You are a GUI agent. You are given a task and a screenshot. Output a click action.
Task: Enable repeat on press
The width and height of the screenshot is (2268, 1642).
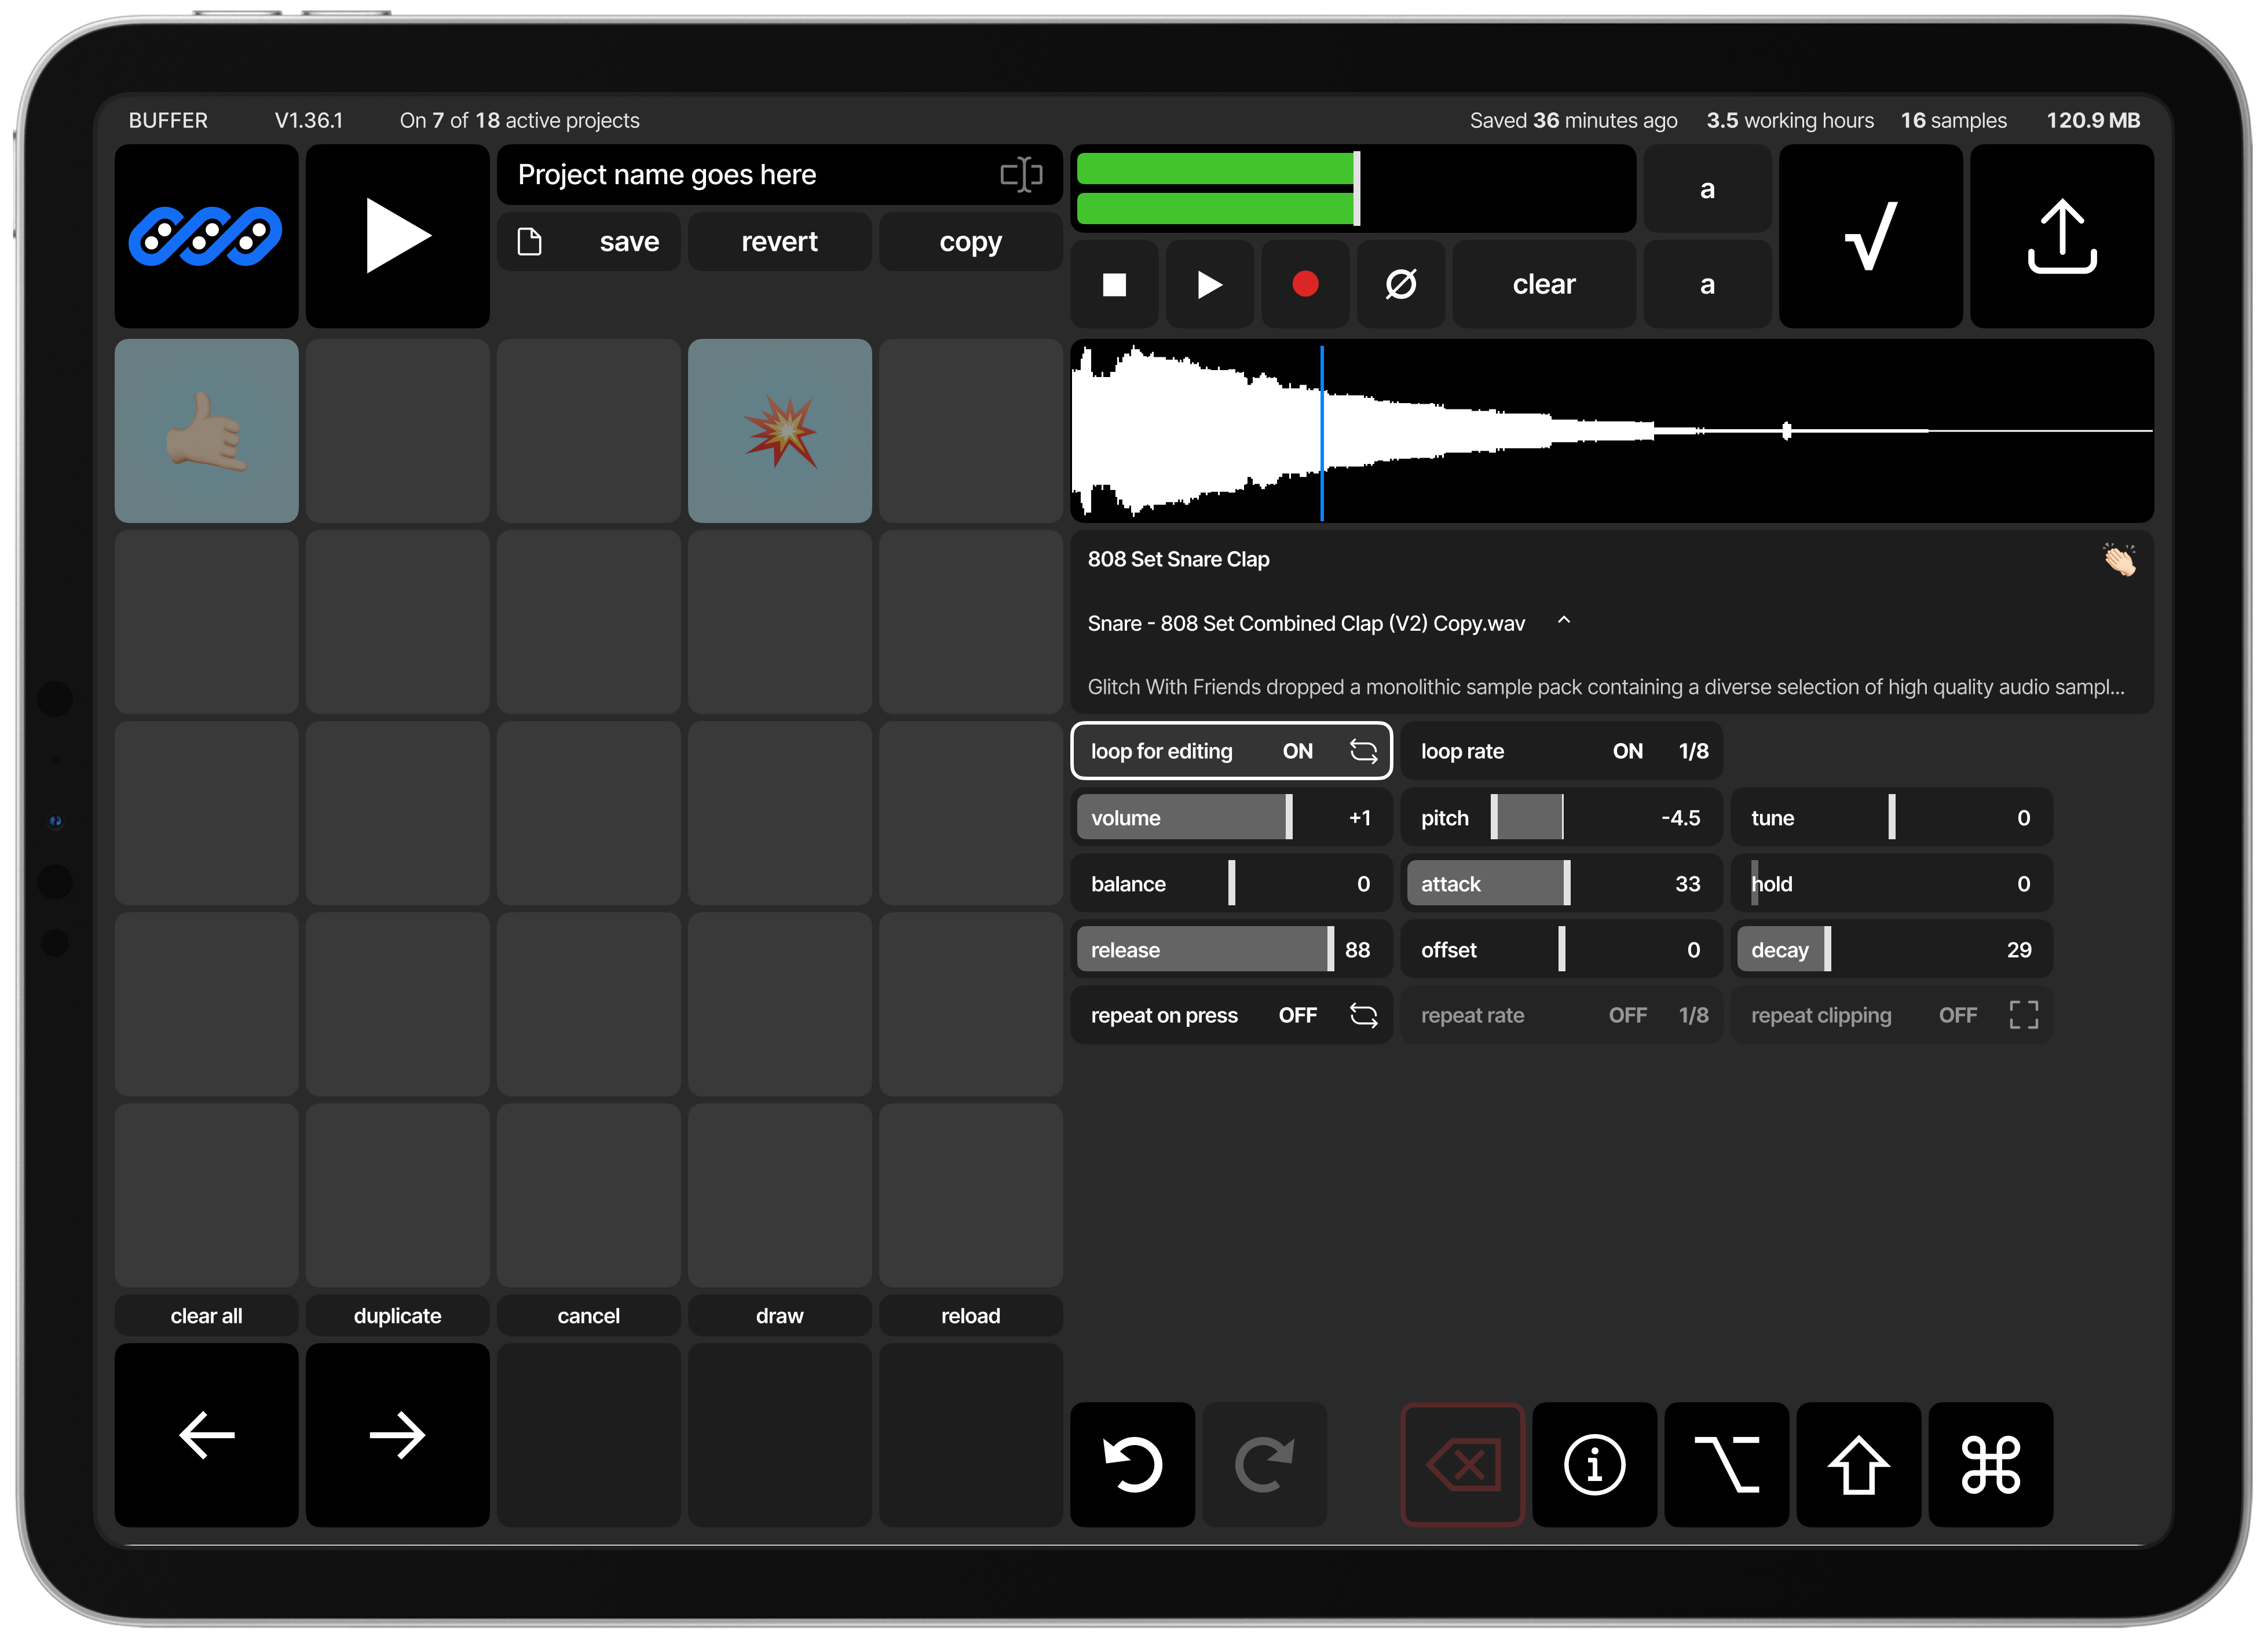point(1231,1014)
